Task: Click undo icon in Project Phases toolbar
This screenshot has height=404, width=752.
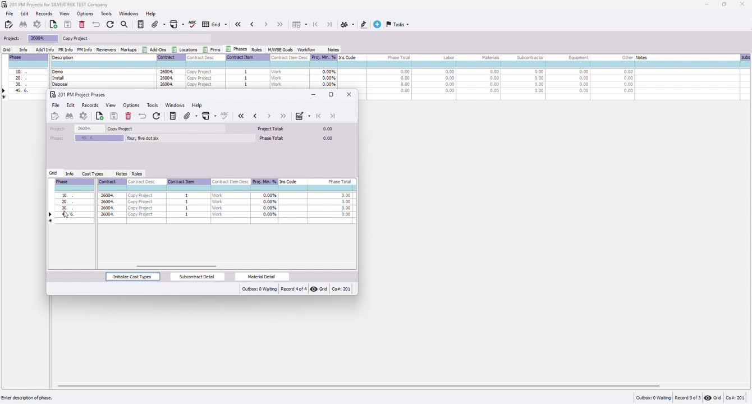Action: pyautogui.click(x=143, y=116)
